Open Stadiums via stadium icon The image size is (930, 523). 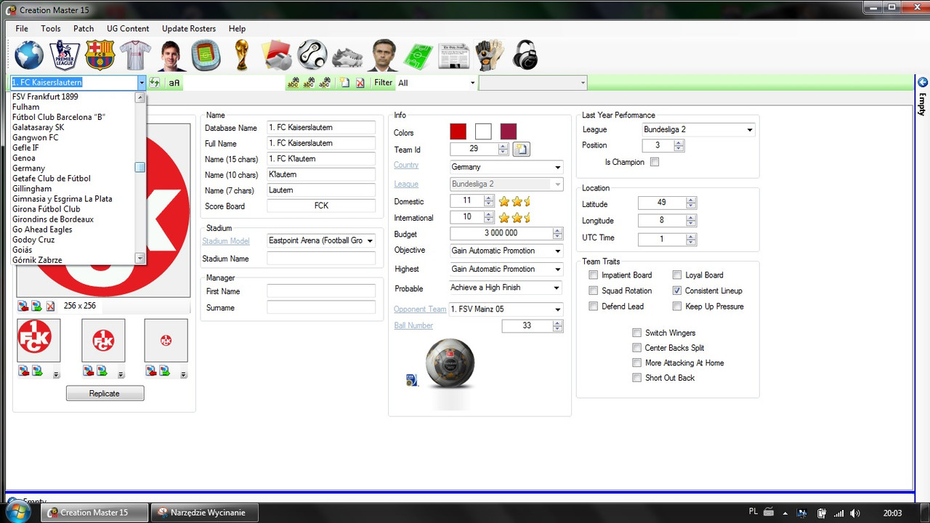tap(206, 55)
